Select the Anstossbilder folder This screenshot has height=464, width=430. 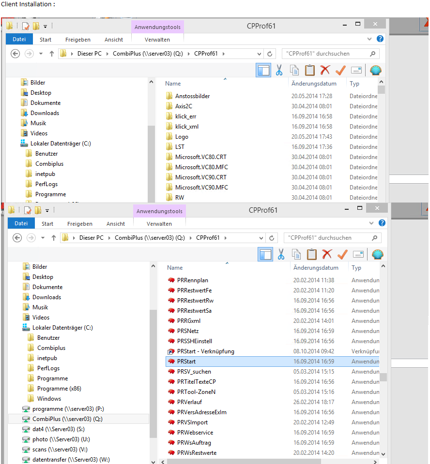(192, 96)
